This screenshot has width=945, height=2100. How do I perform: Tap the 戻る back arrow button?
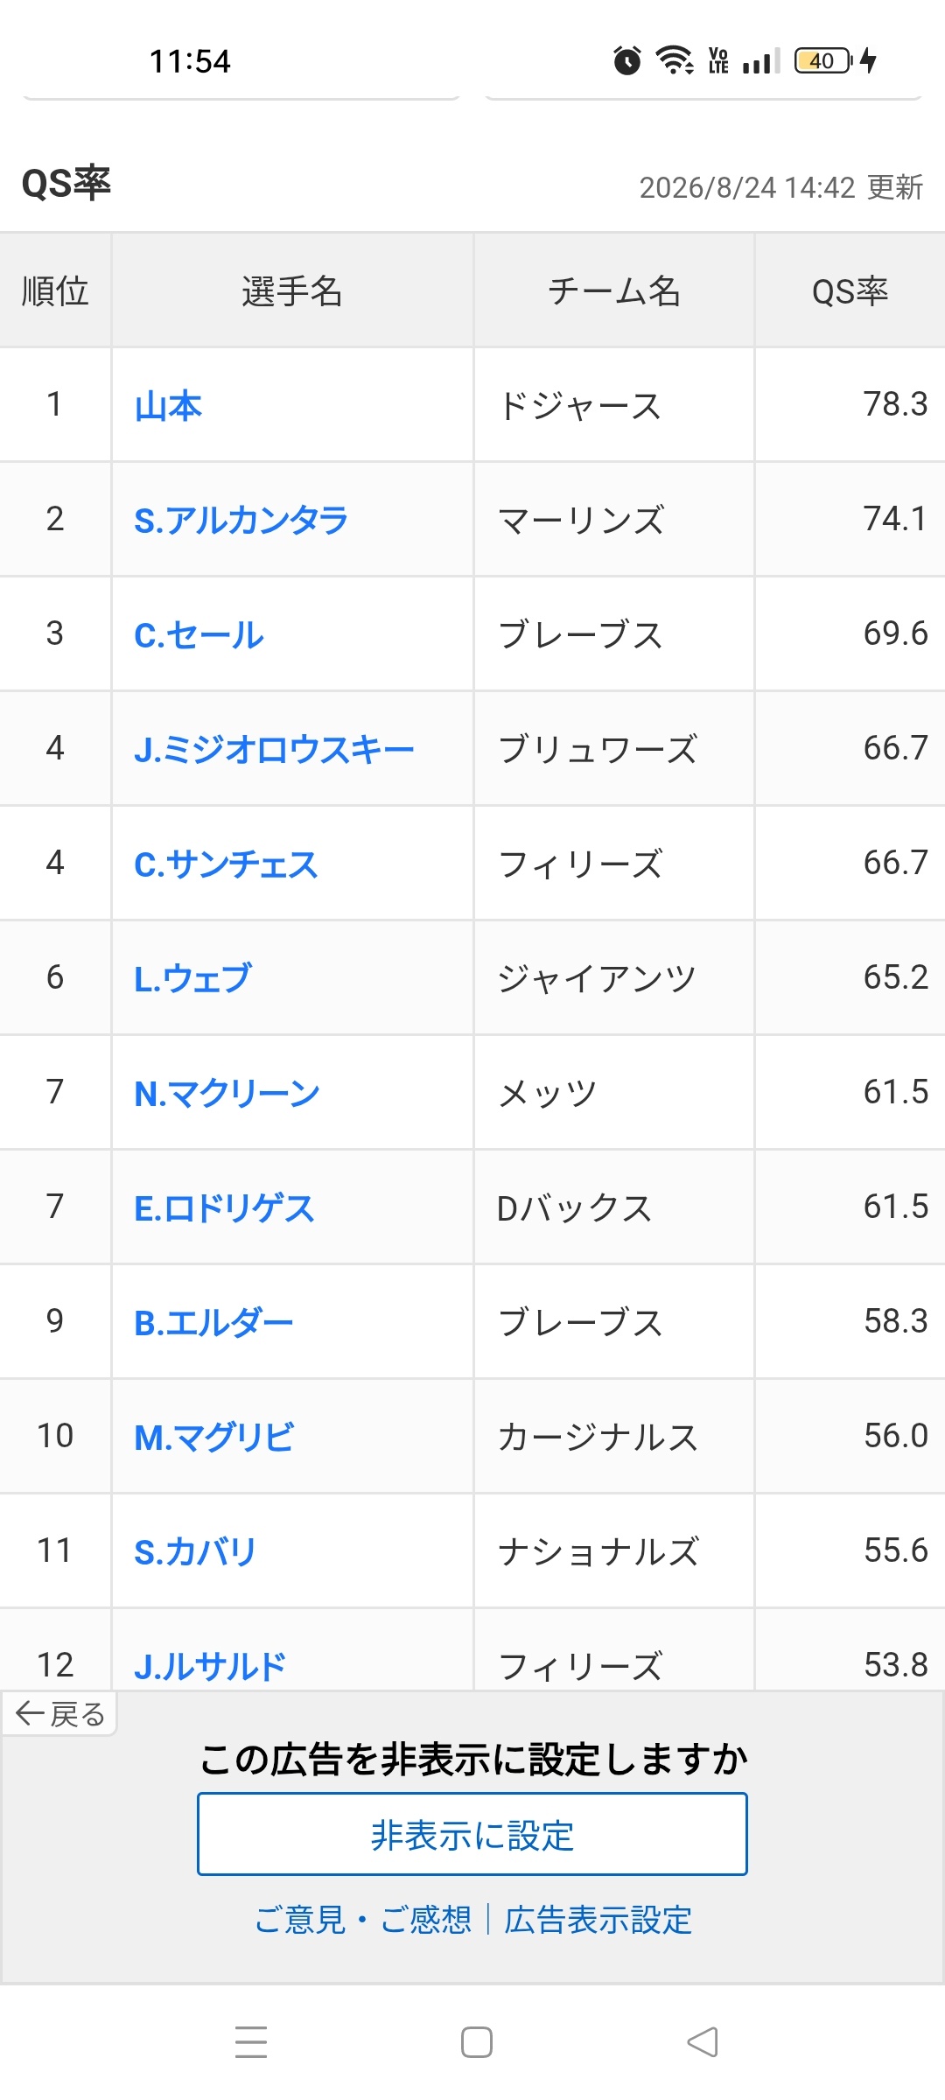pos(59,1713)
